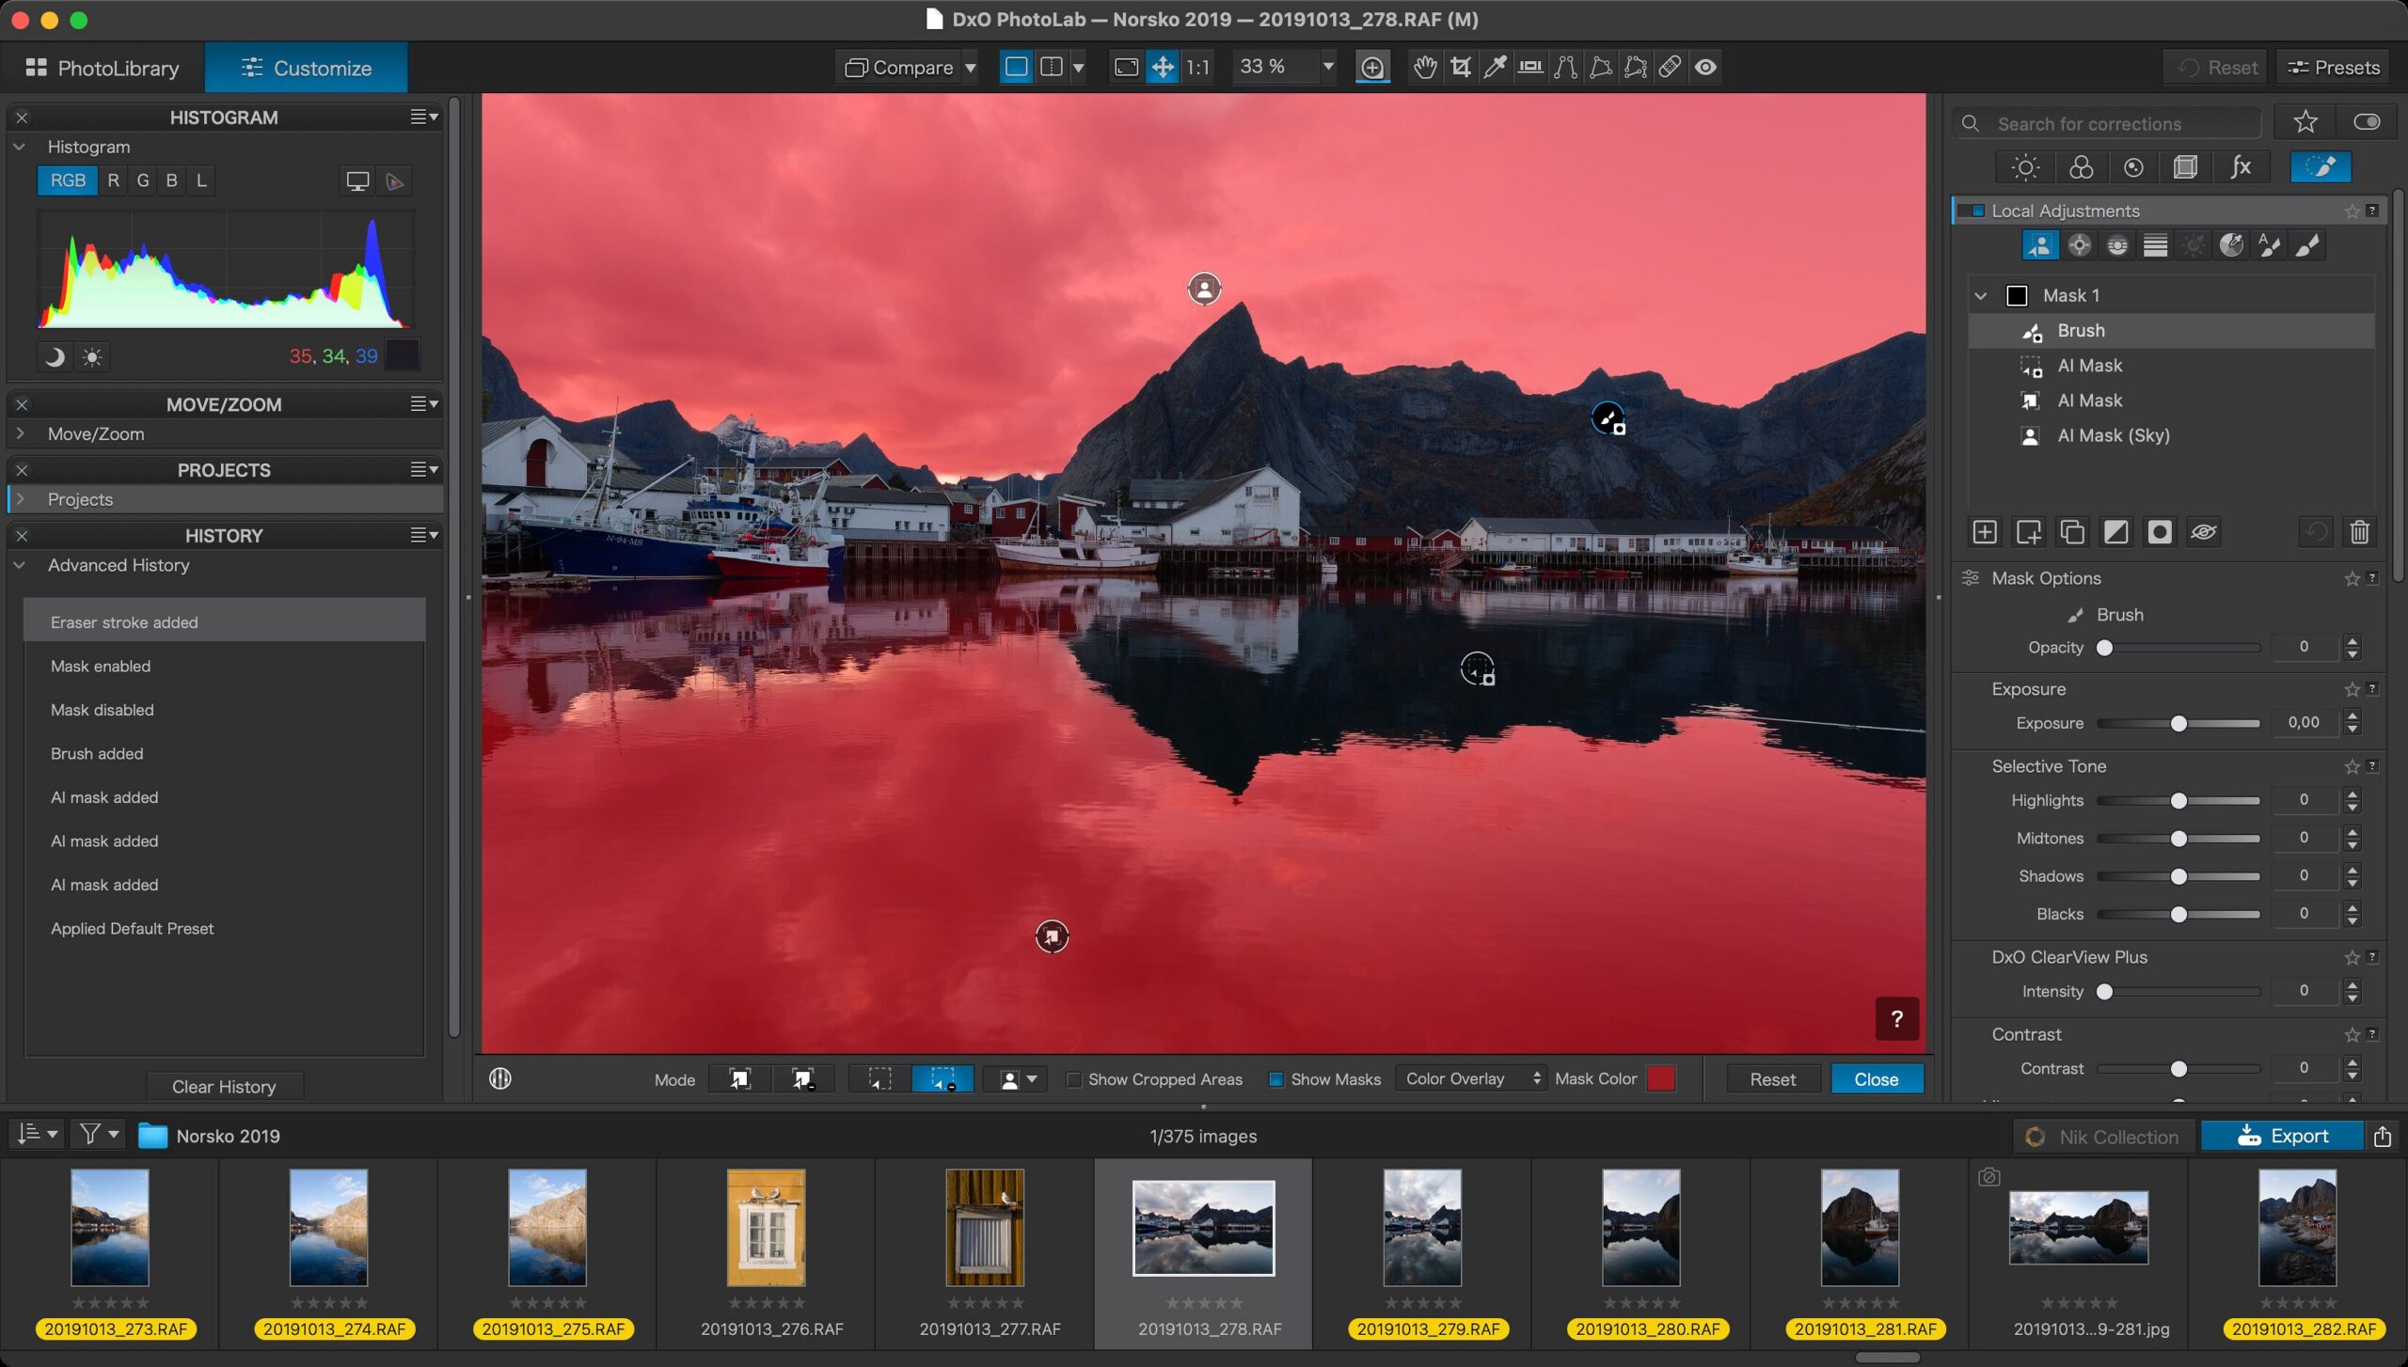2408x1367 pixels.
Task: Toggle preview eye icon in toolbar
Action: pyautogui.click(x=1705, y=67)
